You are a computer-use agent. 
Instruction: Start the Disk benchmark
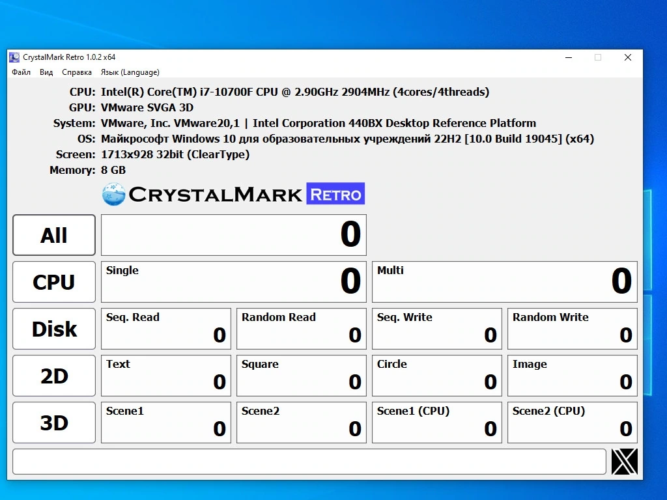tap(54, 329)
